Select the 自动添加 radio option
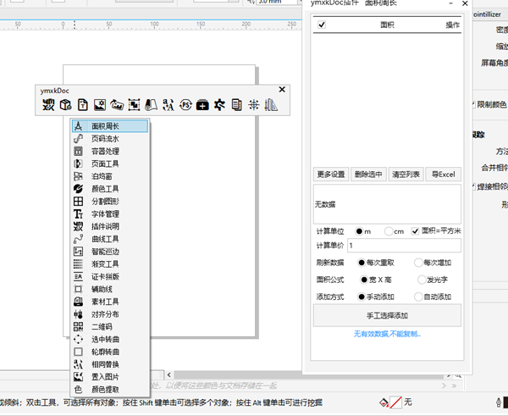This screenshot has height=416, width=508. [418, 297]
